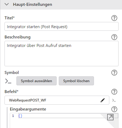Open help for the Titel field
Image resolution: width=122 pixels, height=128 pixels.
point(114,18)
